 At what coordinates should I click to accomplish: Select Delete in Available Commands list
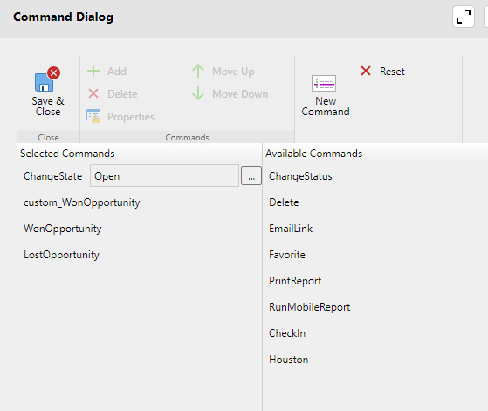pyautogui.click(x=284, y=202)
